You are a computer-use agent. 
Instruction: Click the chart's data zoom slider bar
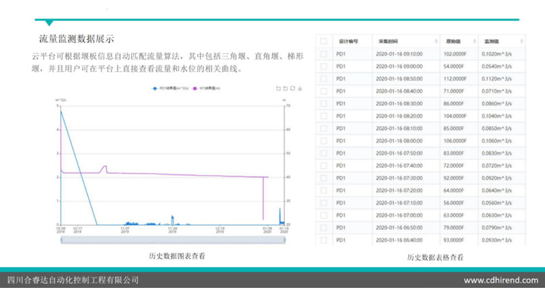click(x=174, y=237)
